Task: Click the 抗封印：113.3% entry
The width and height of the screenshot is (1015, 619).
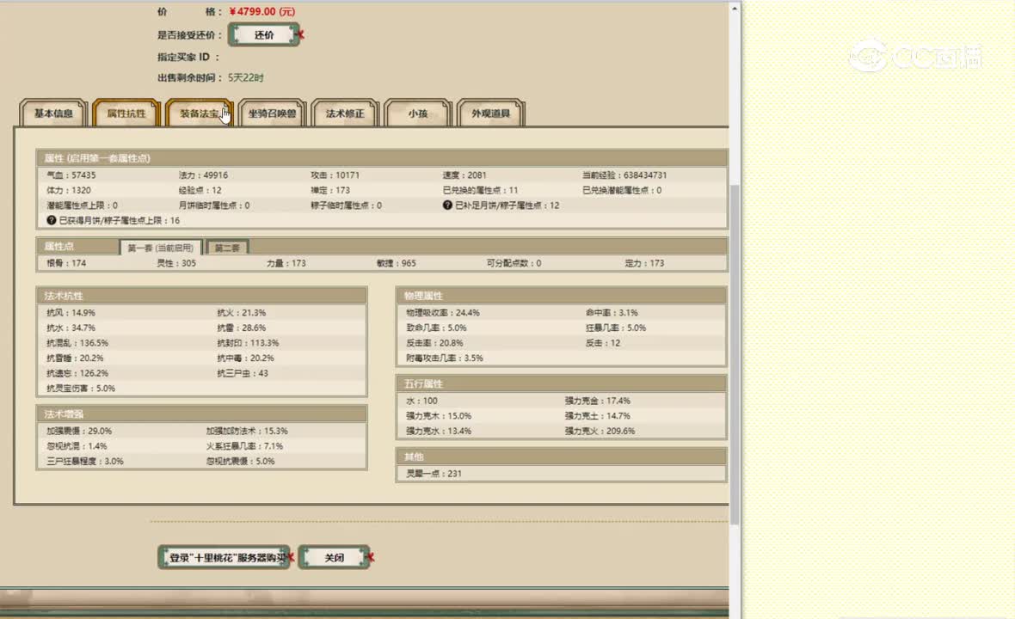Action: click(x=248, y=343)
